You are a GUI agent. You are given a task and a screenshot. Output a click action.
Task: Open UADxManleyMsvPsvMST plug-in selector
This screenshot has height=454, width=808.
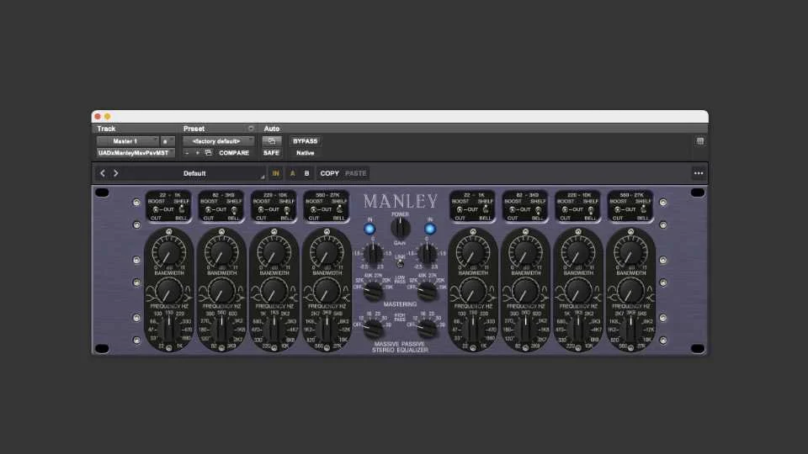[136, 153]
